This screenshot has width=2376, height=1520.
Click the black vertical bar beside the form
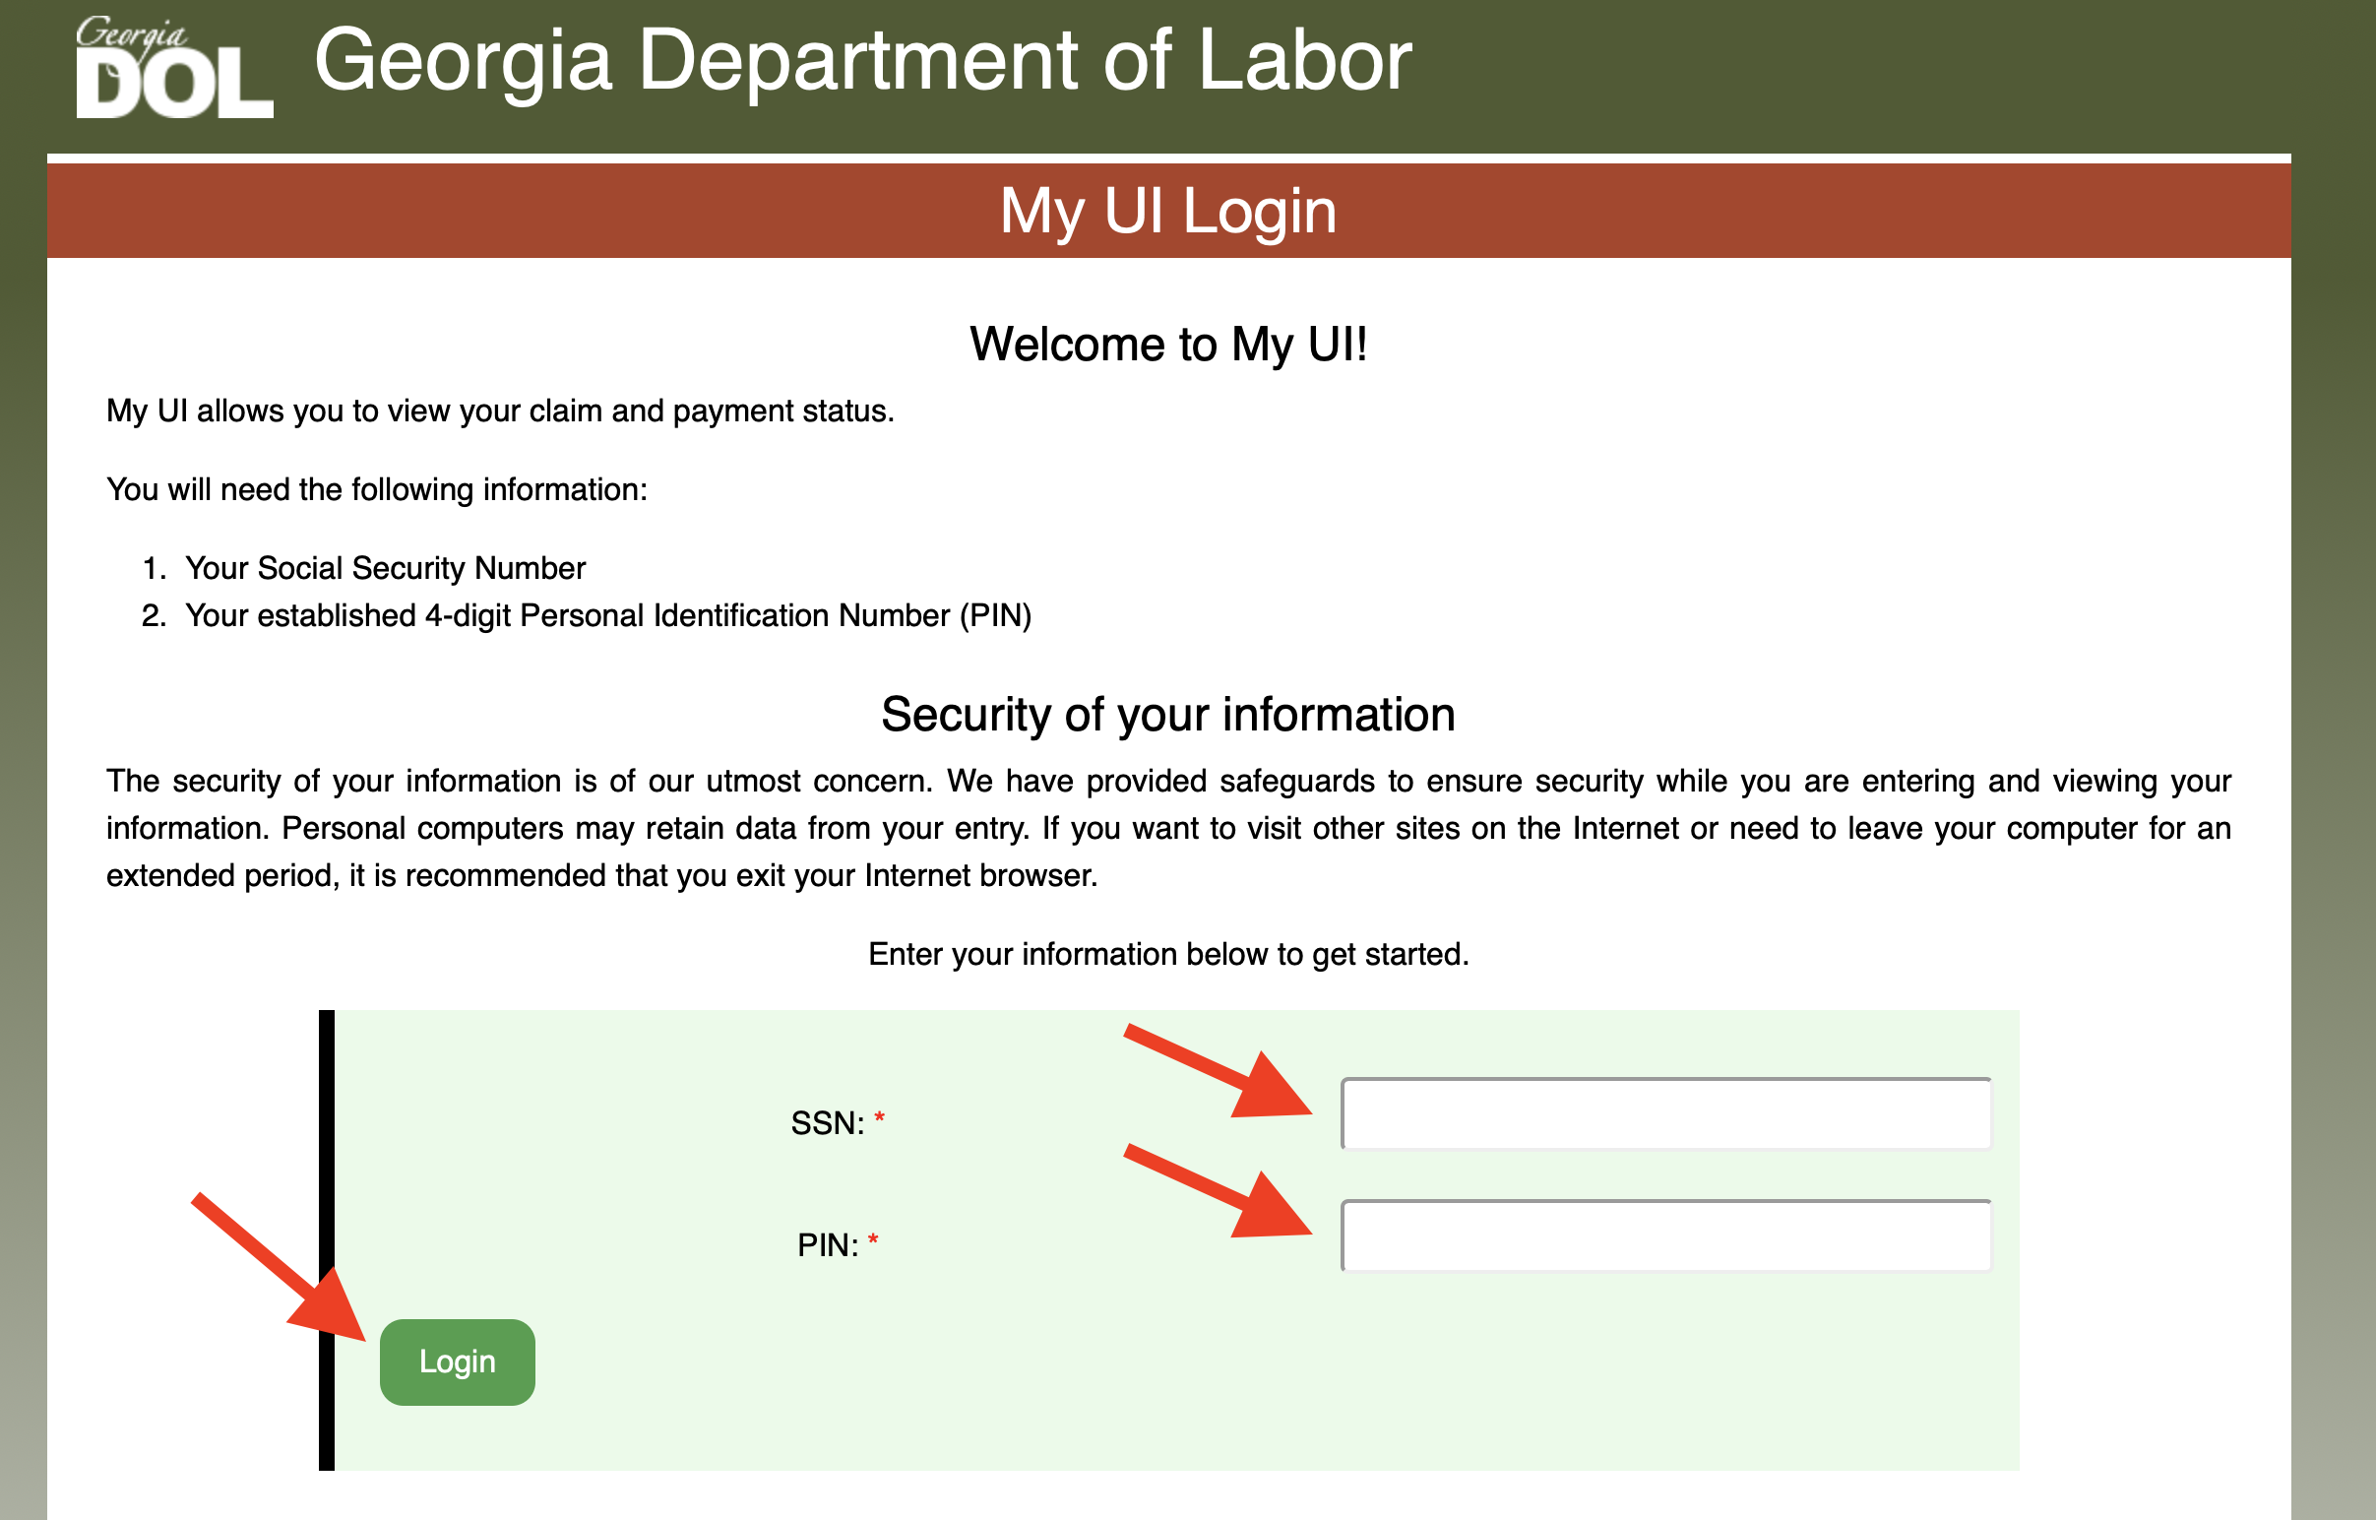click(x=327, y=1239)
